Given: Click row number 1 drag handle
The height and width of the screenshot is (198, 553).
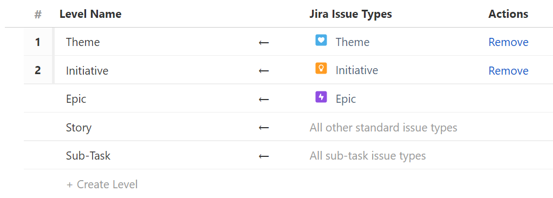Looking at the screenshot, I should (x=38, y=42).
